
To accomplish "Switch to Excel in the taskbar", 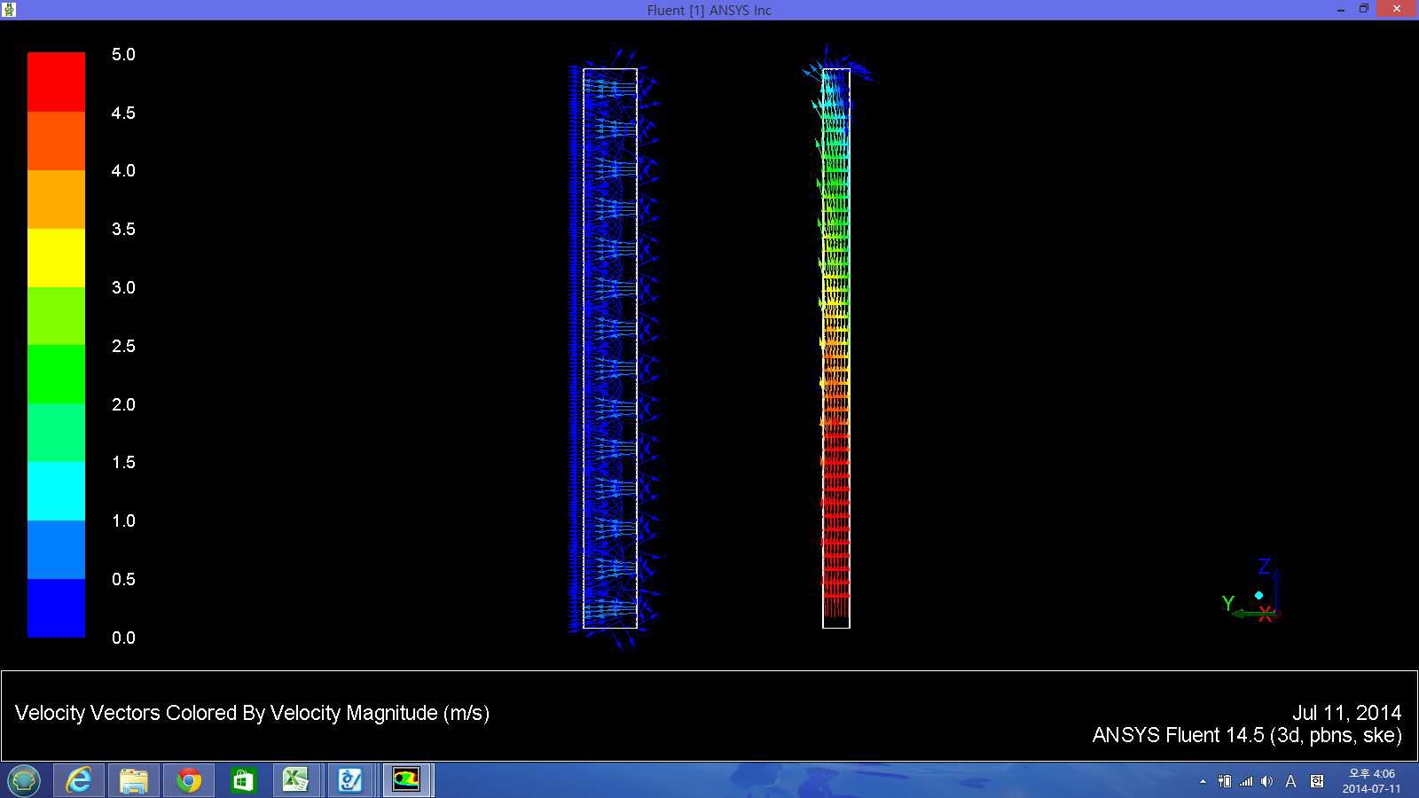I will click(x=296, y=780).
